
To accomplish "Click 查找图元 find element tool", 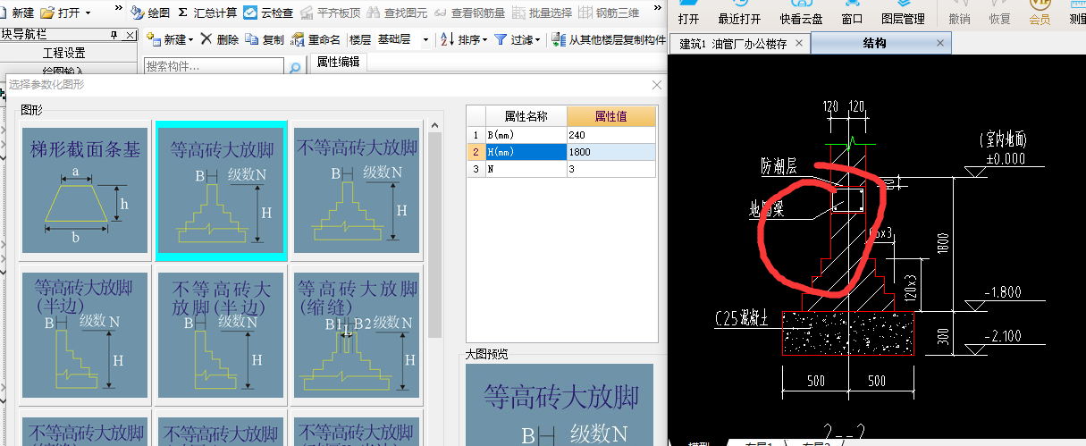I will (x=398, y=13).
